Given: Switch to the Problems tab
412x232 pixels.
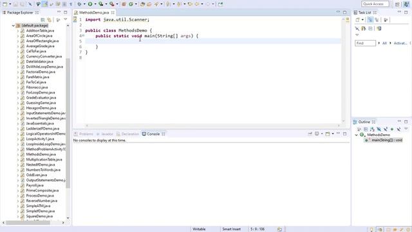Looking at the screenshot, I should pos(84,134).
